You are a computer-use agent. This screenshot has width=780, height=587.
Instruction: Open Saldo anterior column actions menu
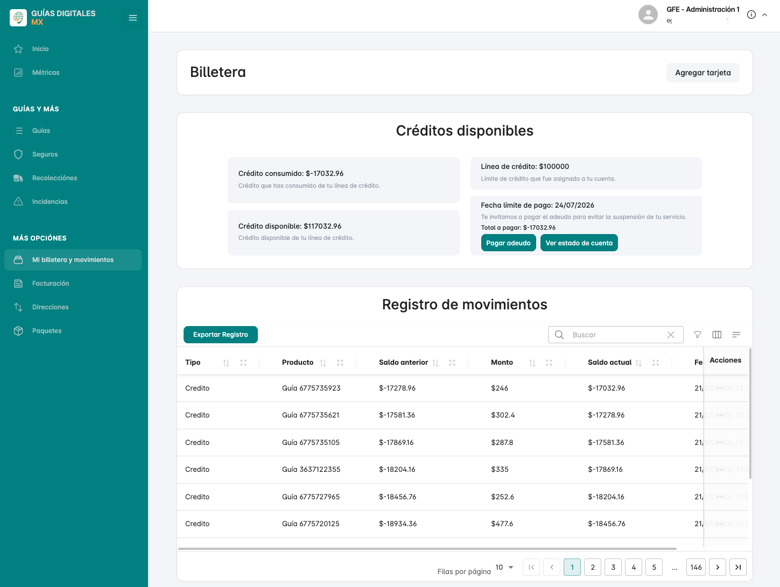tap(468, 363)
